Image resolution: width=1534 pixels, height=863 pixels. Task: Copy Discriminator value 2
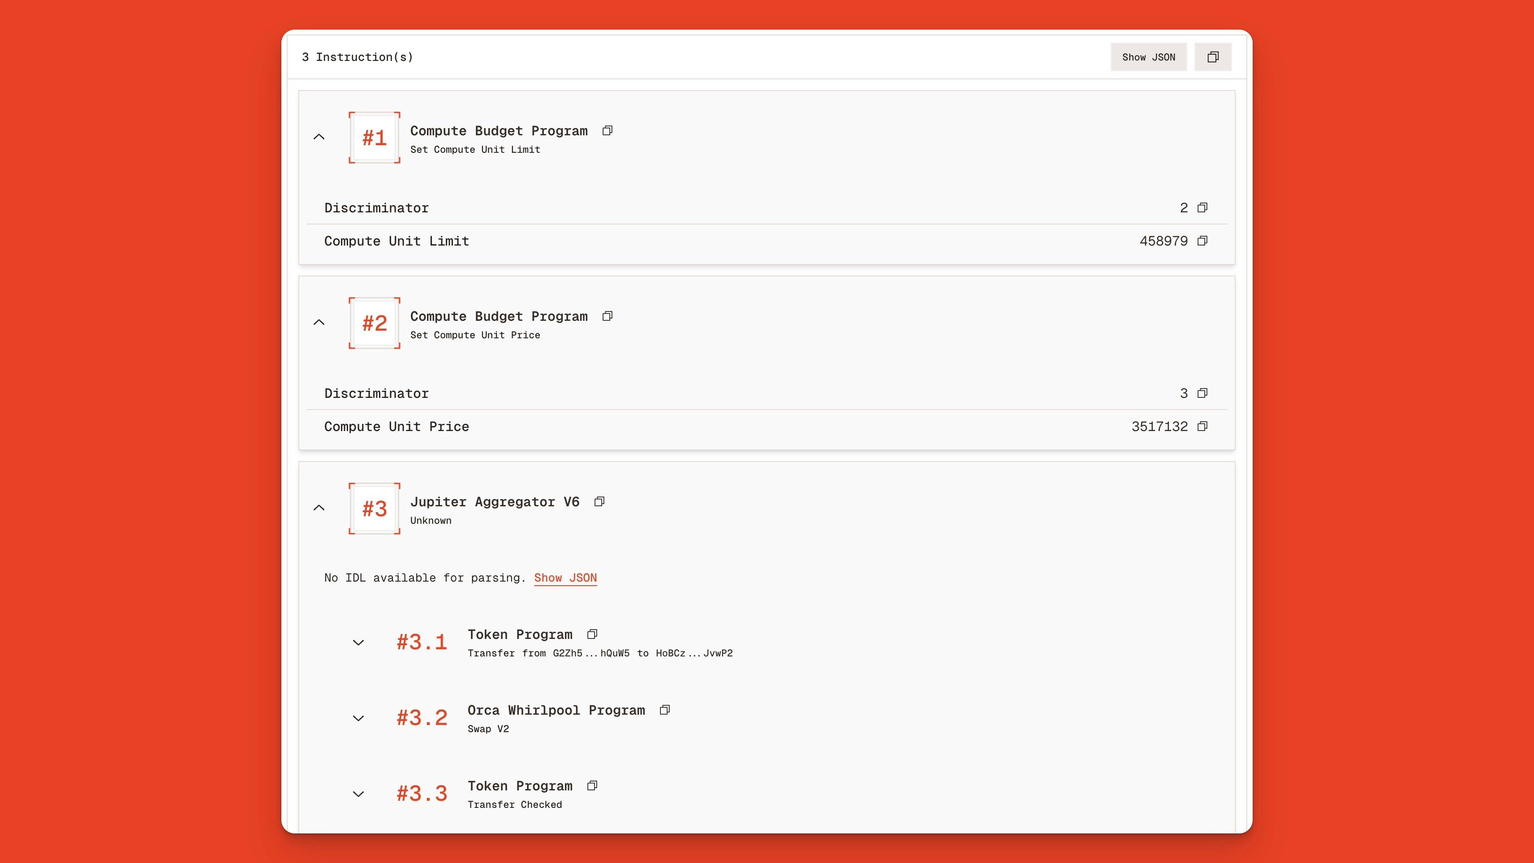click(x=1202, y=208)
